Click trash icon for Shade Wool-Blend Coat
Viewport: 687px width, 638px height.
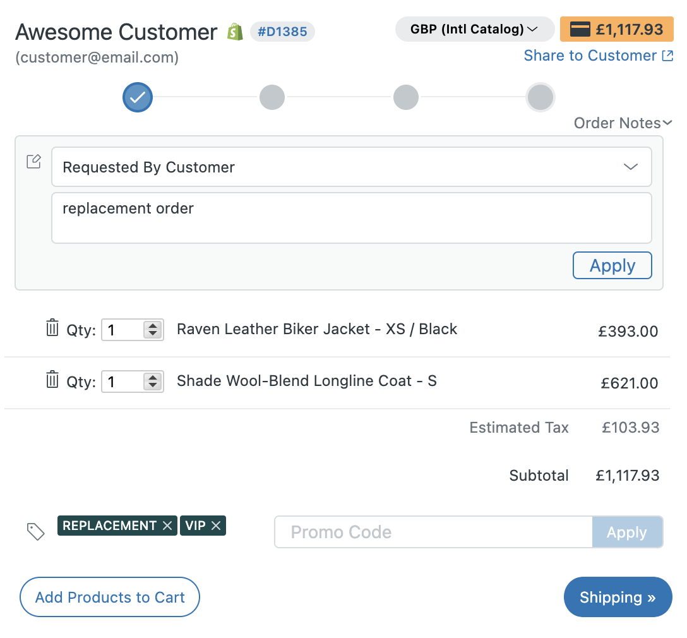(52, 379)
